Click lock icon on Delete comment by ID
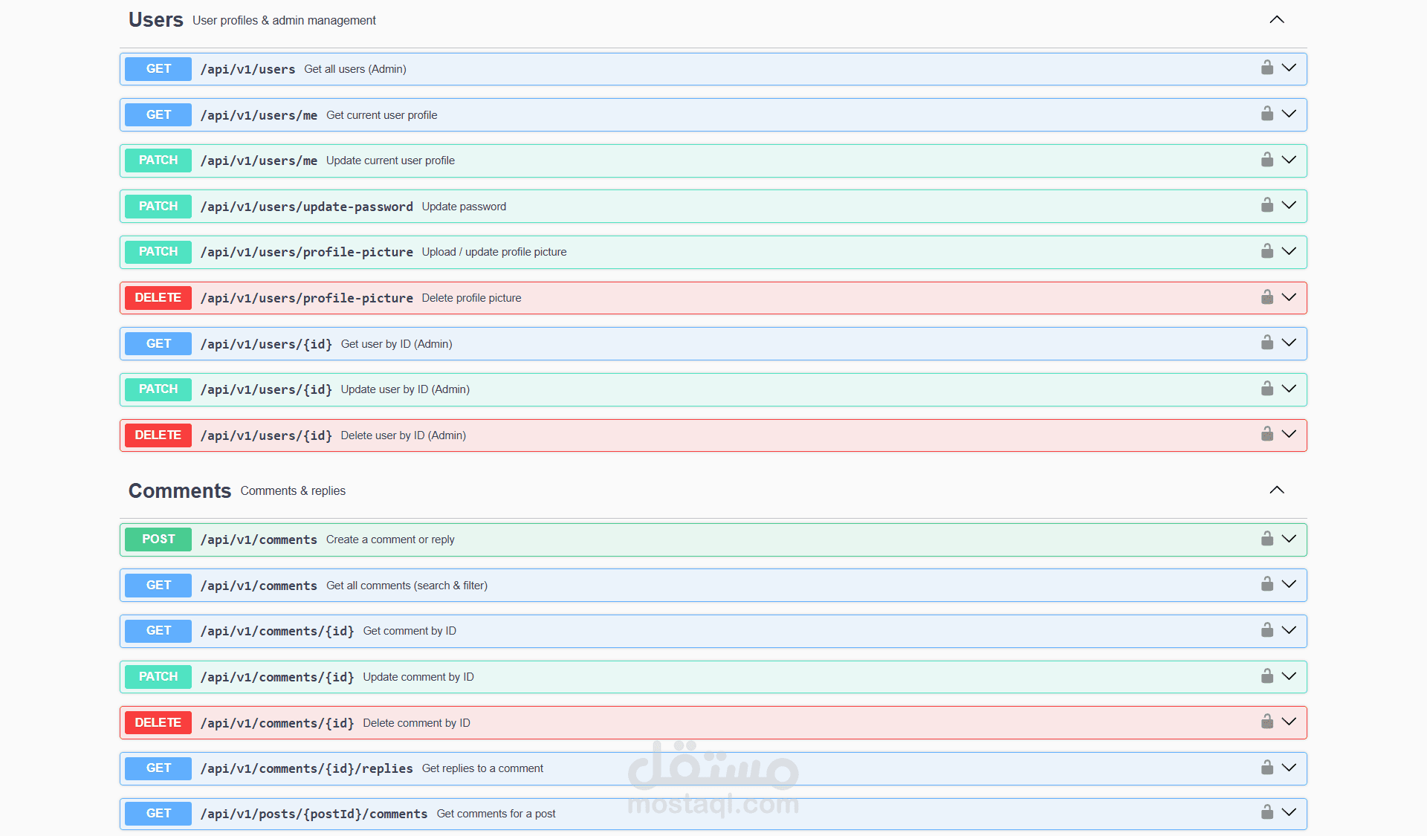The image size is (1427, 836). (1267, 722)
